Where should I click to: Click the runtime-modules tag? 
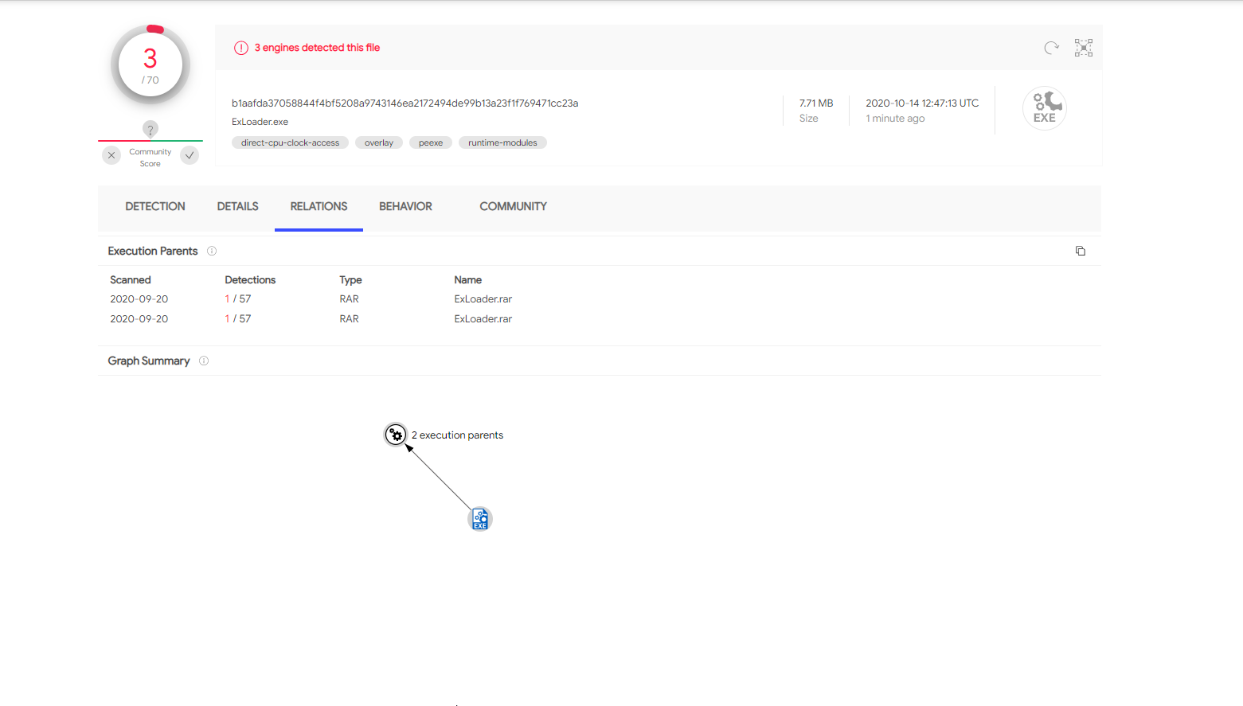point(502,143)
